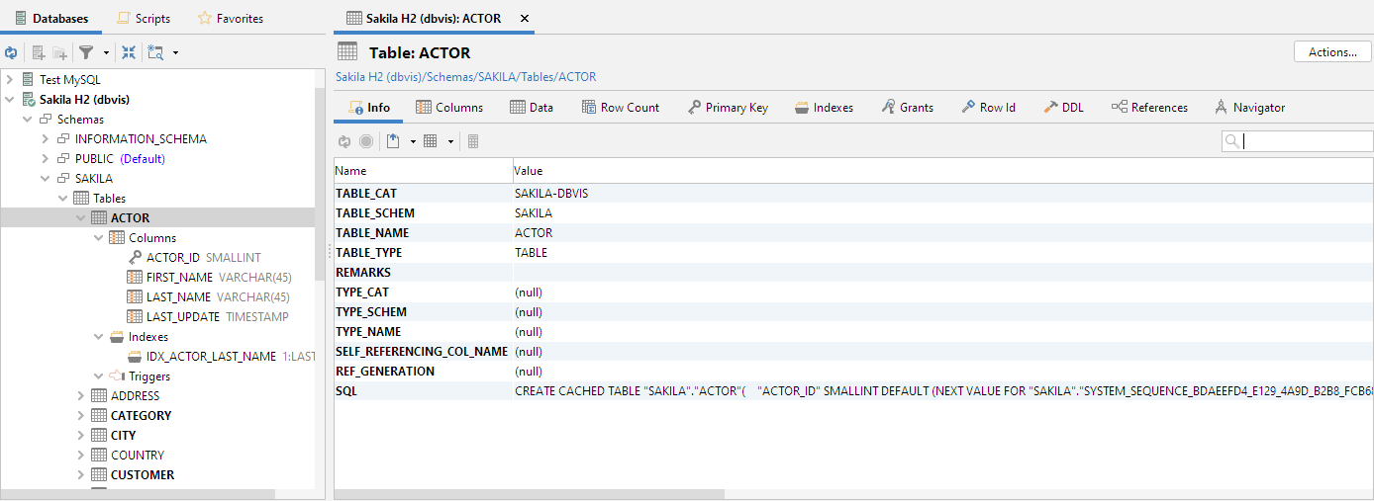Expand the ADDRESS table node

pos(81,395)
